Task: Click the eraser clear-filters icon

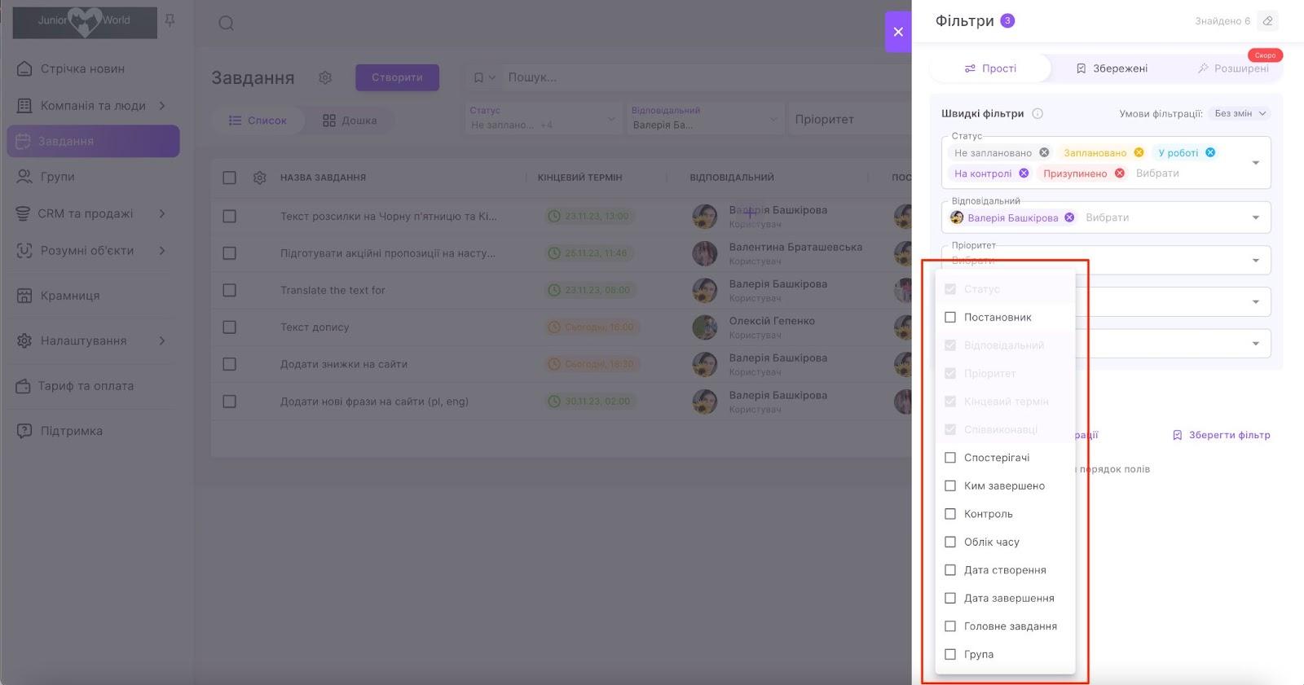Action: 1267,21
